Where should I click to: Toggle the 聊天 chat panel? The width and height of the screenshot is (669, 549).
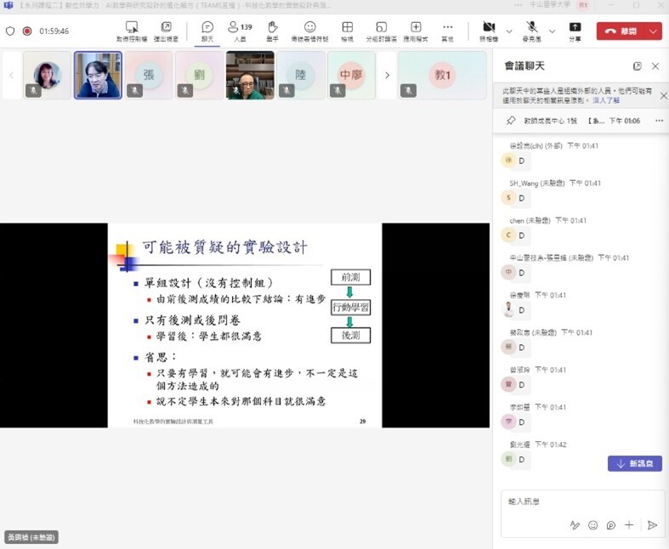click(207, 31)
